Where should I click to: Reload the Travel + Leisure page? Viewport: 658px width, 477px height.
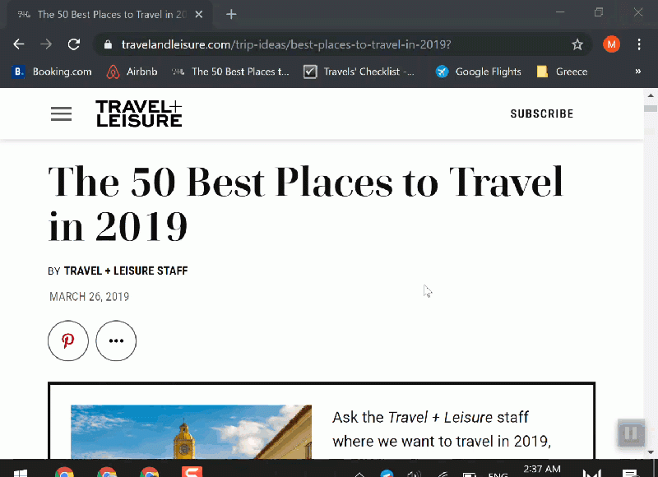74,44
